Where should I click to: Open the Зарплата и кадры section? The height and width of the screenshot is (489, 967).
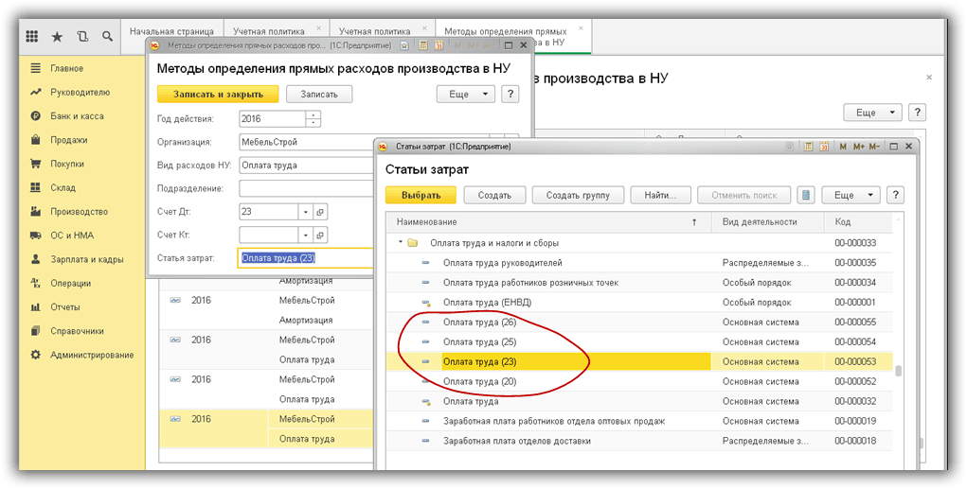click(x=86, y=259)
